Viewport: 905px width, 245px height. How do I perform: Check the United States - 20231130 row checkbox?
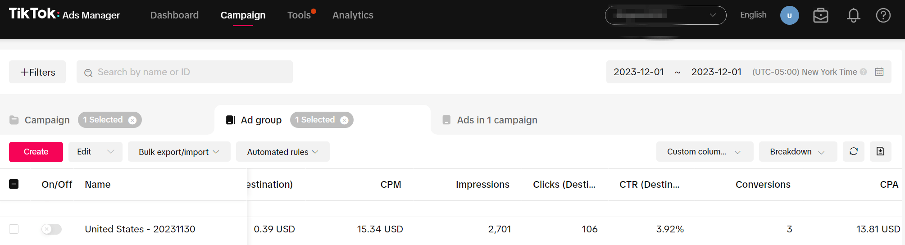[14, 229]
